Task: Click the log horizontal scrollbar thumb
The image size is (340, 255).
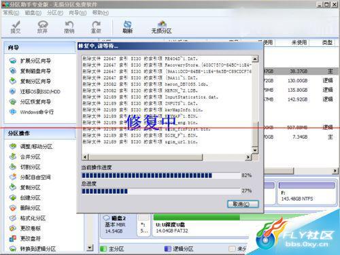Action: click(x=145, y=157)
